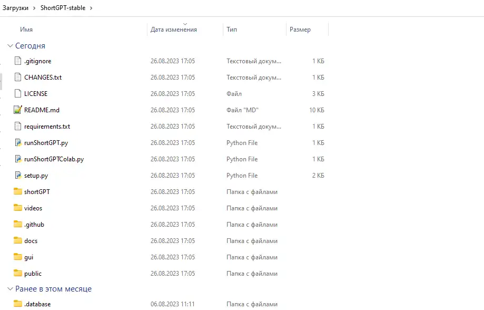Select the .github folder icon
The width and height of the screenshot is (484, 310).
(x=18, y=224)
